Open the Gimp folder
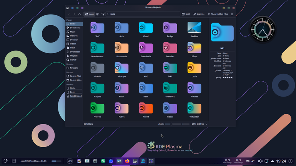The width and height of the screenshot is (296, 166). (x=194, y=48)
